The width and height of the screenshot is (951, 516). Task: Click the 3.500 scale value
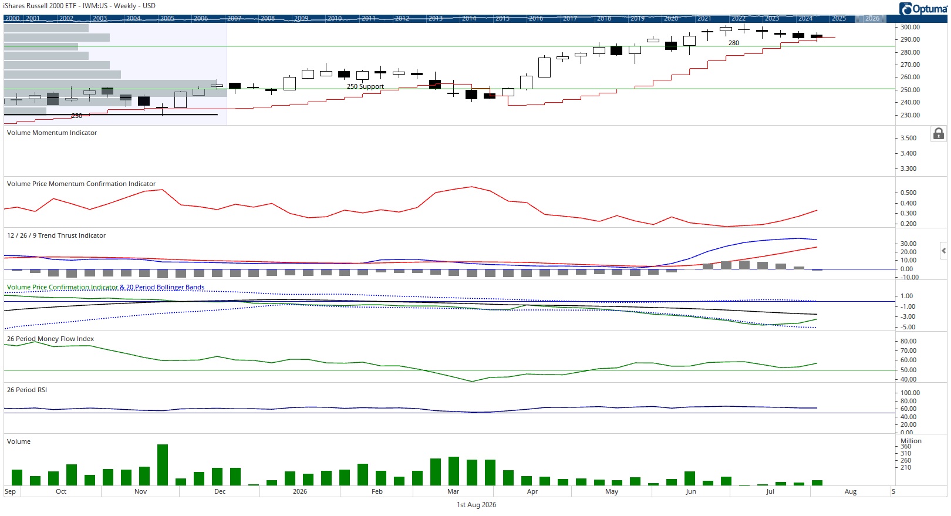coord(909,138)
